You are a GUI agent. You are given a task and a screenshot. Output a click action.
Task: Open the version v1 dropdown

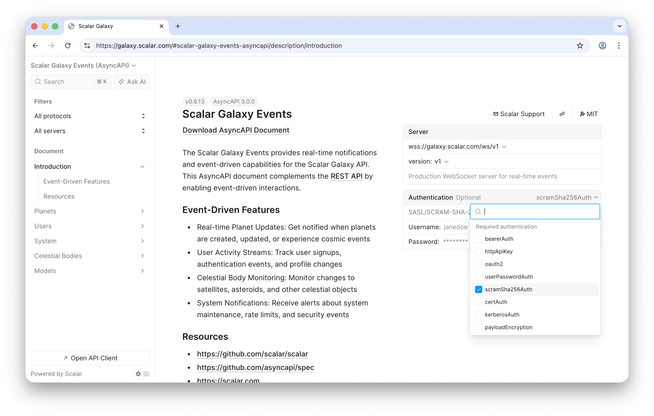tap(429, 161)
